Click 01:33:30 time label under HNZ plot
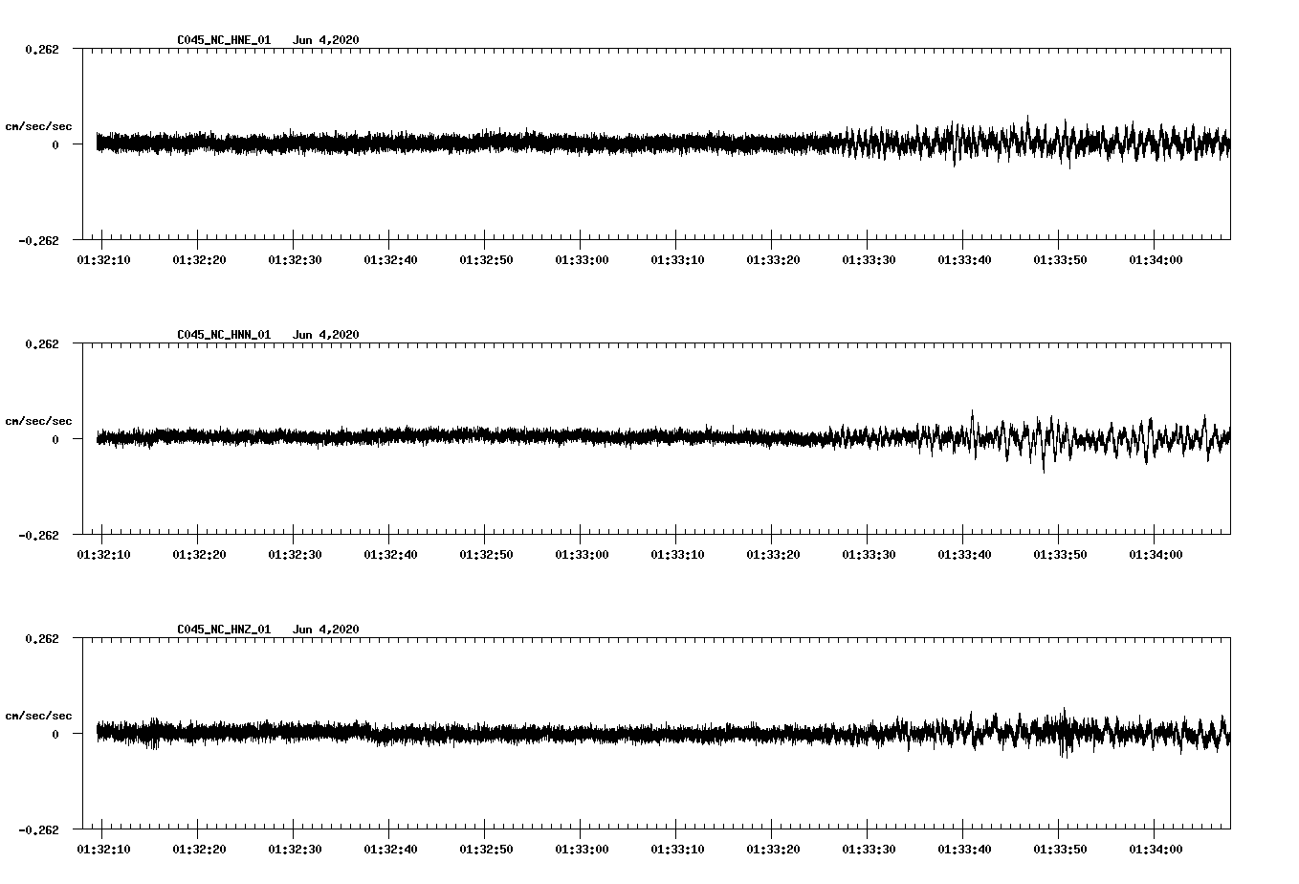 click(869, 850)
